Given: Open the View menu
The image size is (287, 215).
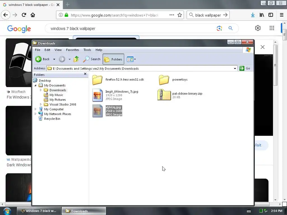Looking at the screenshot, I should pyautogui.click(x=58, y=50).
